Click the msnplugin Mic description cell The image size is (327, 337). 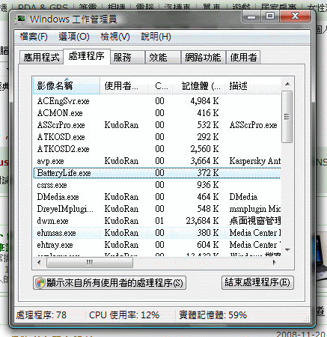point(255,209)
